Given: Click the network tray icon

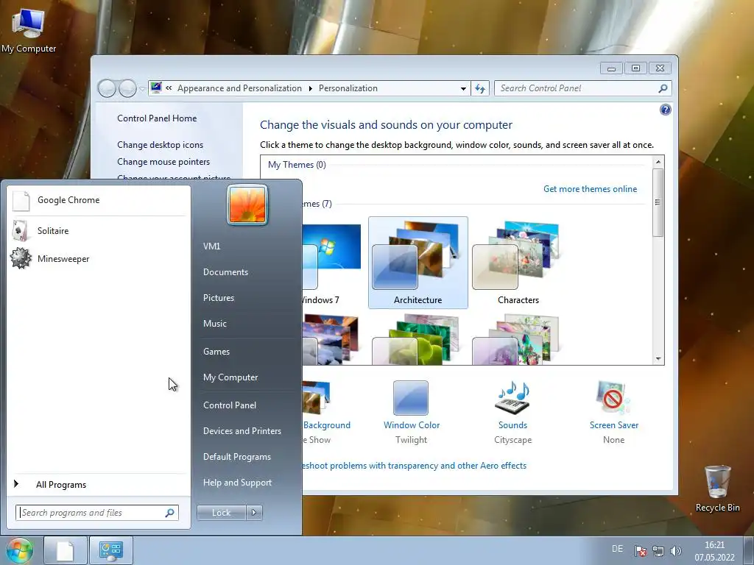Looking at the screenshot, I should (658, 550).
